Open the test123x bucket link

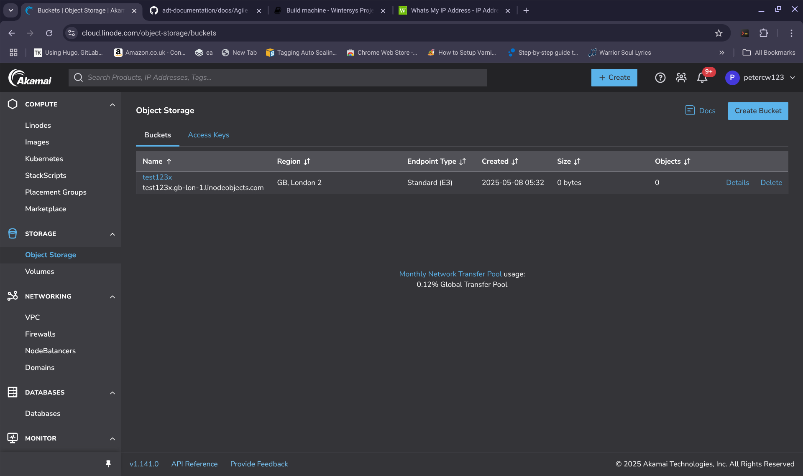click(x=157, y=177)
